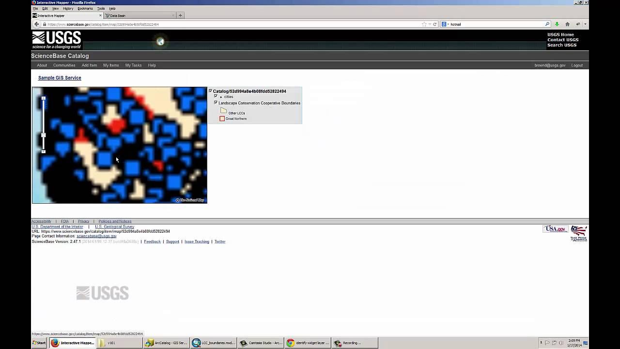Open the Sample GIS Service link

tap(60, 78)
